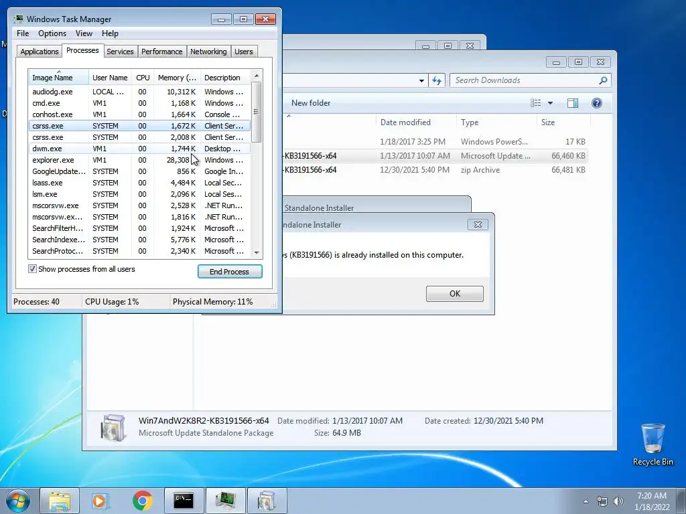Open Windows Explorer from the taskbar
Viewport: 686px width, 514px height.
click(x=60, y=501)
